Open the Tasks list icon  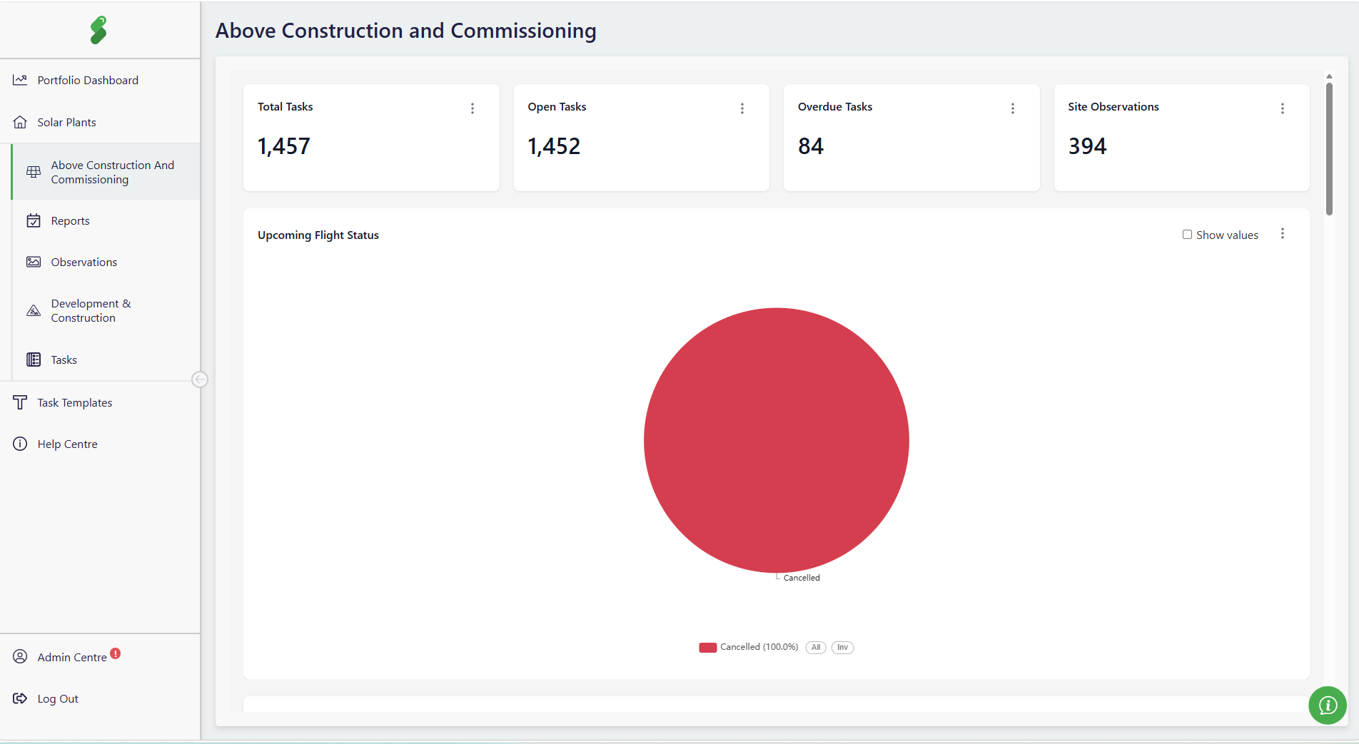(34, 360)
